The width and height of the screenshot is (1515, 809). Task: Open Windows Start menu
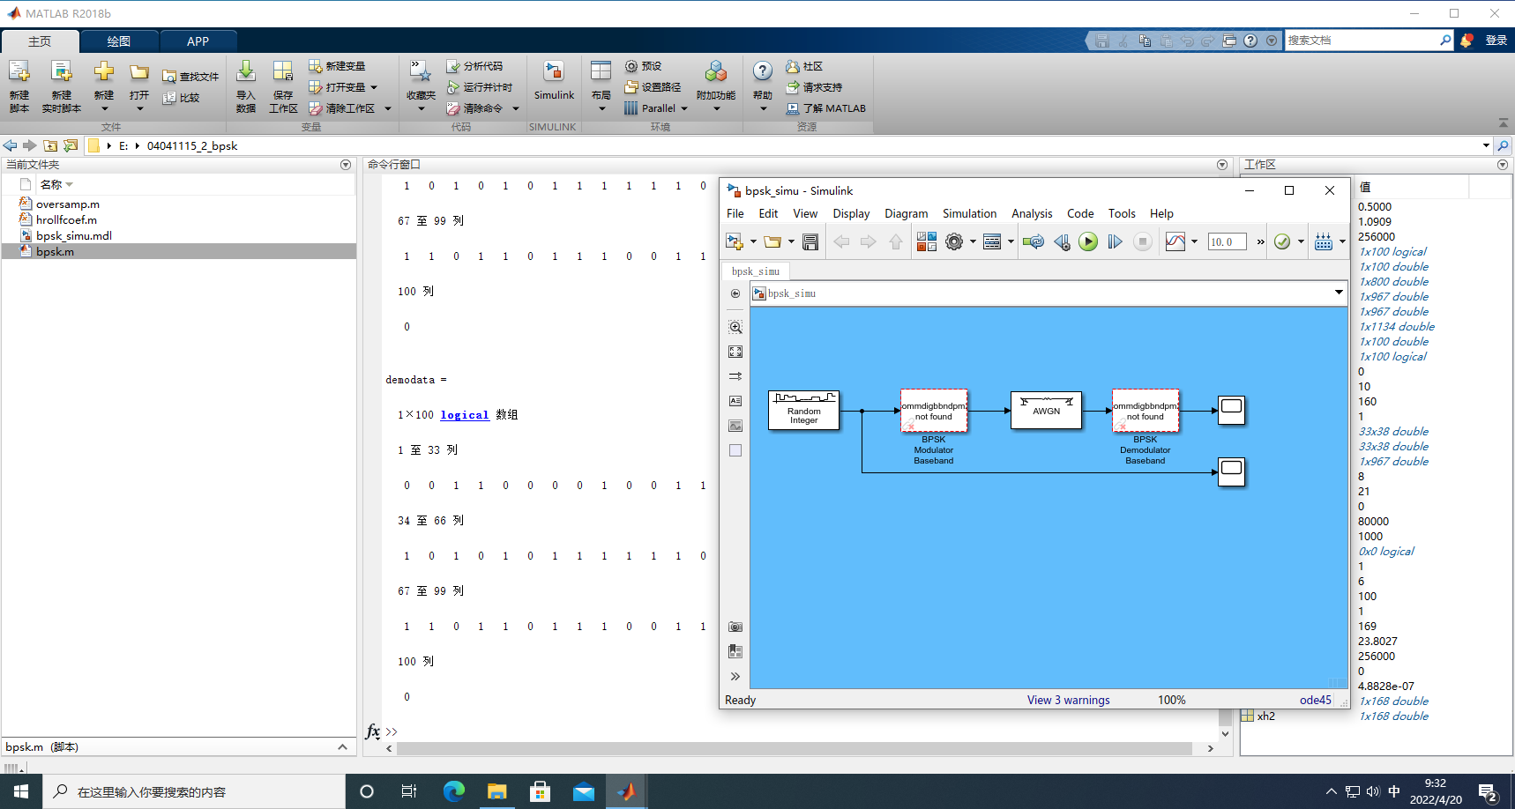(21, 791)
